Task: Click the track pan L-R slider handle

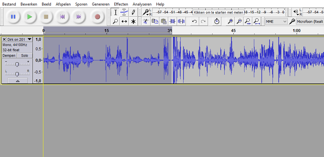Action: coord(17,74)
